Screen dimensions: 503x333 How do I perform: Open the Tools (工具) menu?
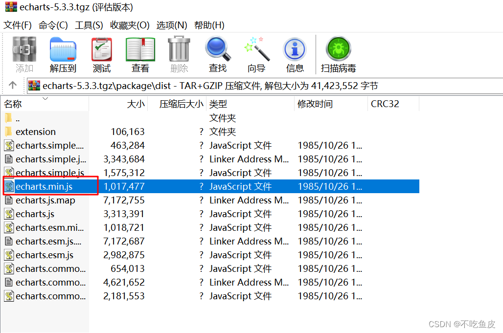point(89,25)
